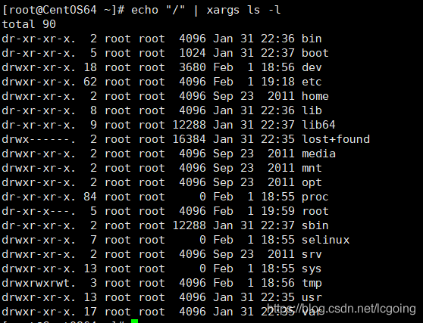This screenshot has height=323, width=423.
Task: Select the opt directory name
Action: tap(312, 182)
